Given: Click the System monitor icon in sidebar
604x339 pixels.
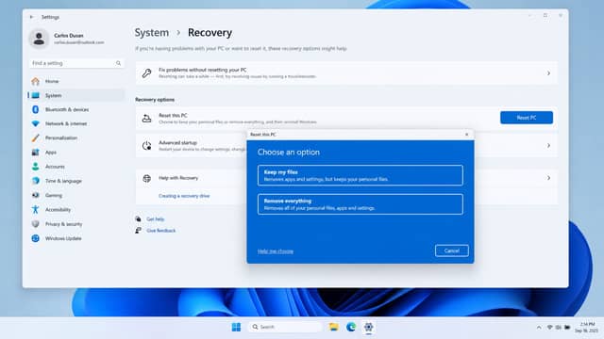Looking at the screenshot, I should [x=36, y=95].
